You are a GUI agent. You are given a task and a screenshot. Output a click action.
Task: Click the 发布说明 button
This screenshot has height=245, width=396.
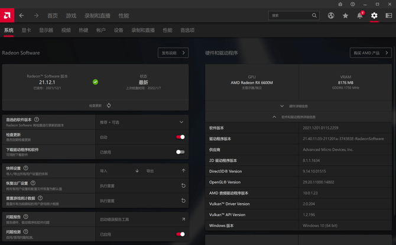coord(173,53)
